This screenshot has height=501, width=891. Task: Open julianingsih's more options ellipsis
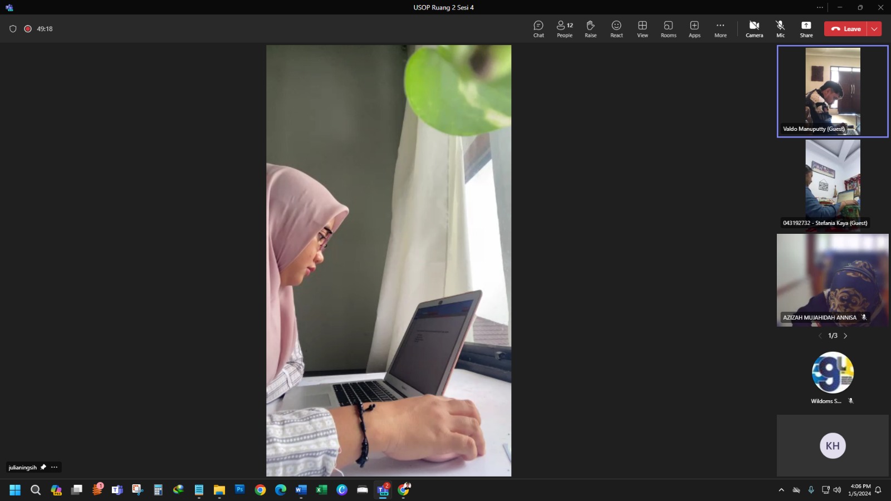(54, 467)
